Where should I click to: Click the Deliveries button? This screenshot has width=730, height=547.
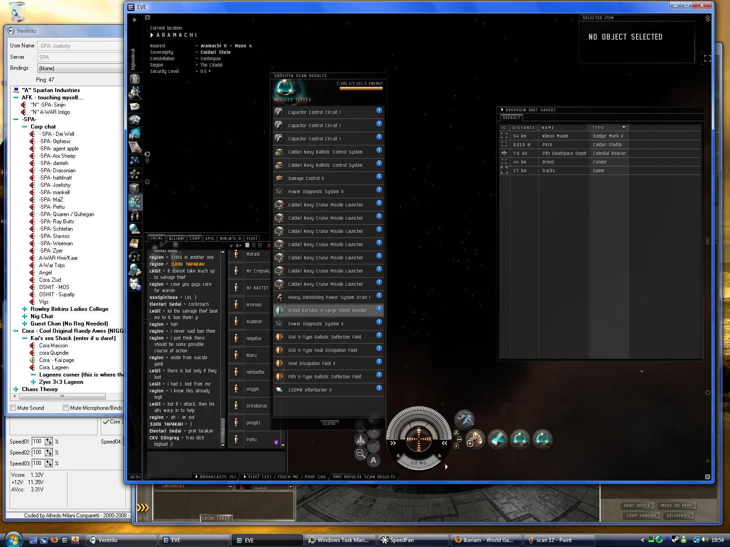[678, 516]
